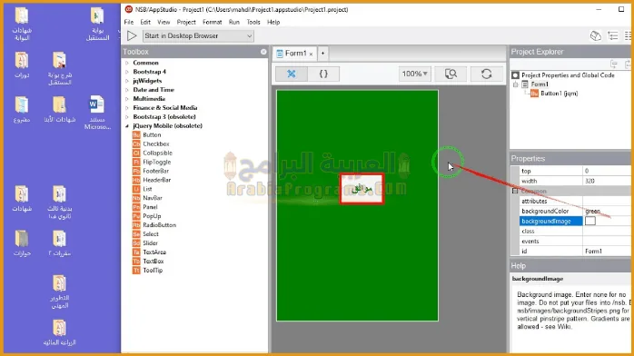Select the Checkbox control icon
The height and width of the screenshot is (356, 634).
click(136, 143)
